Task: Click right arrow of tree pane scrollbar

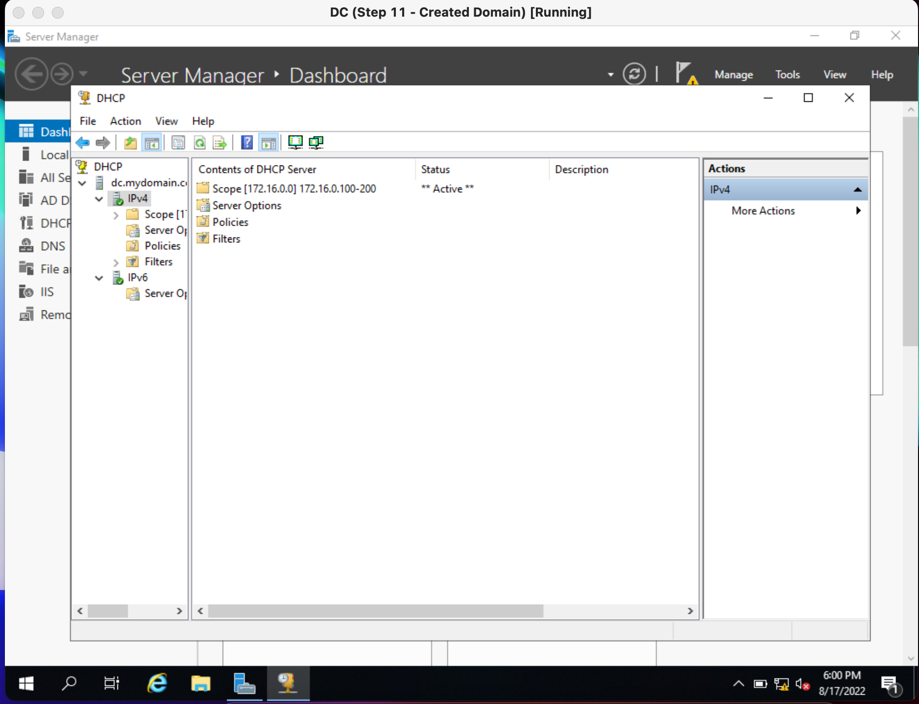Action: tap(179, 611)
